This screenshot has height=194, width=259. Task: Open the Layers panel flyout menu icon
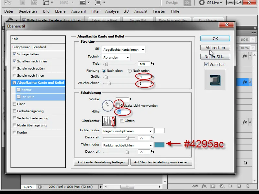254,33
